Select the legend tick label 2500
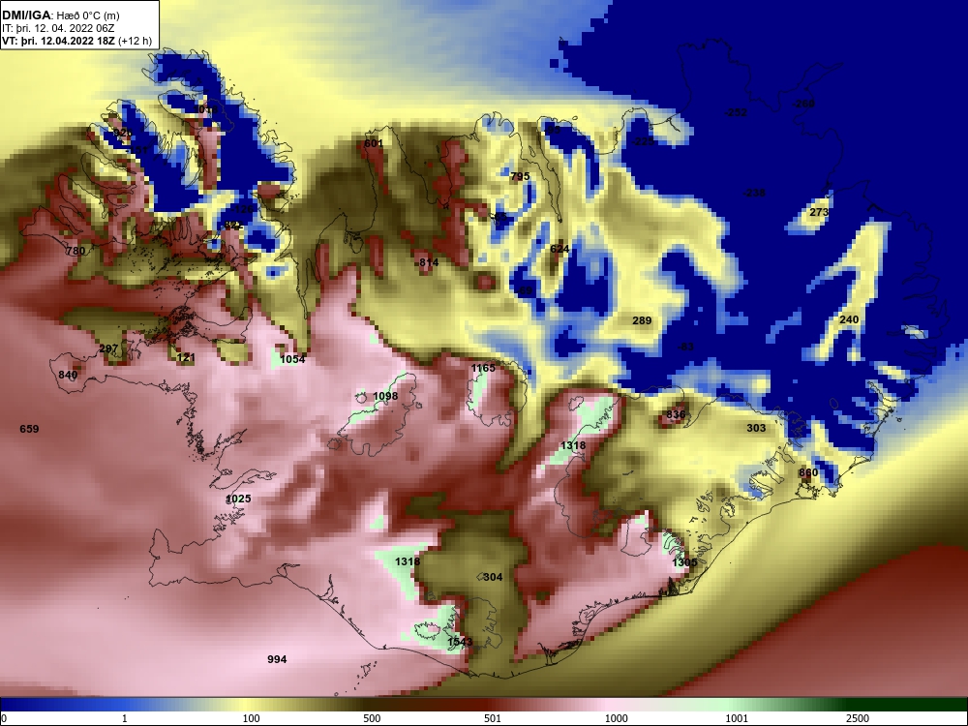This screenshot has height=726, width=968. click(858, 718)
